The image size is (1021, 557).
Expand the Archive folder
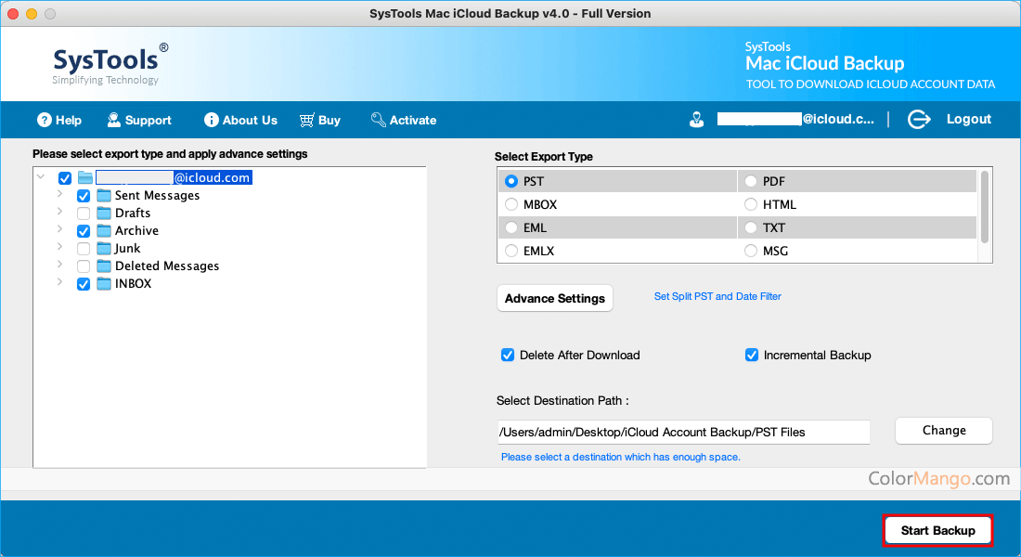59,228
